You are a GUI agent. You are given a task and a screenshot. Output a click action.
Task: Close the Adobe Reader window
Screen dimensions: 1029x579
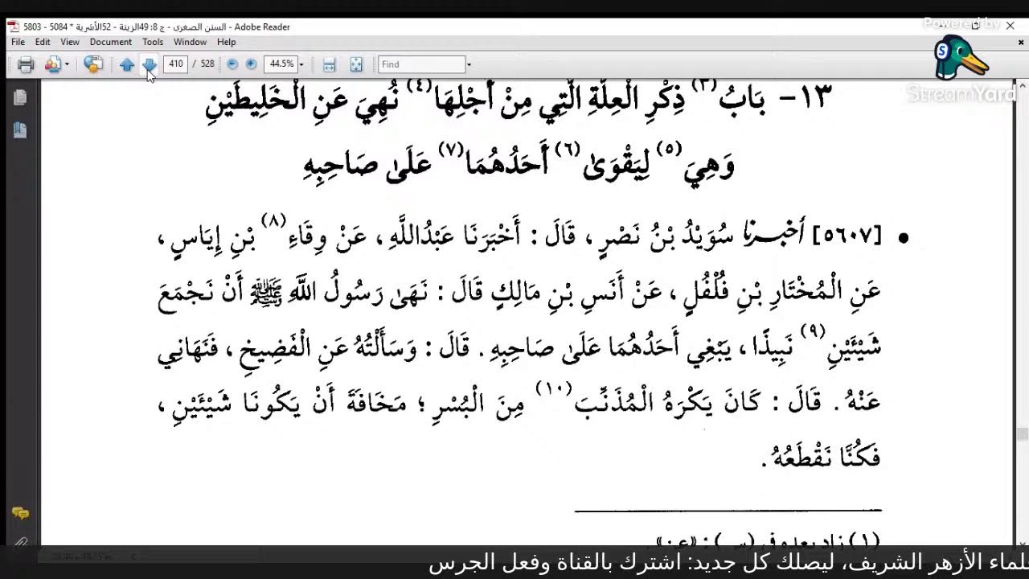[1011, 26]
